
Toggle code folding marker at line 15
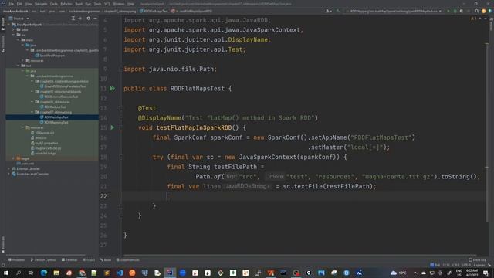[121, 127]
